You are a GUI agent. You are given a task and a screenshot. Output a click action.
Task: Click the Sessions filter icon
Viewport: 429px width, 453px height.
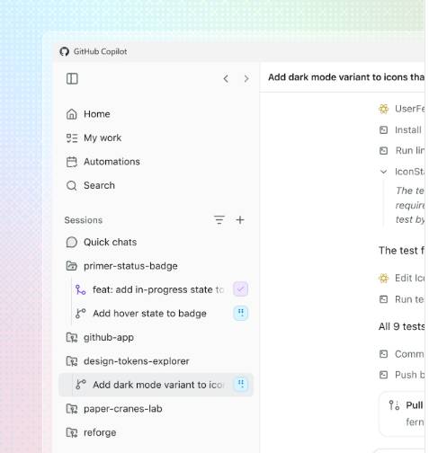219,220
